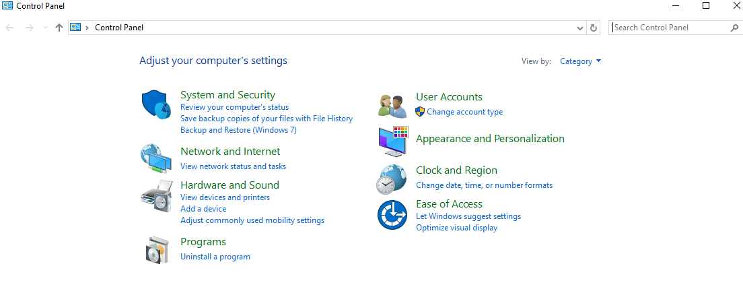Maximize the Control Panel window
Image resolution: width=743 pixels, height=285 pixels.
click(705, 5)
